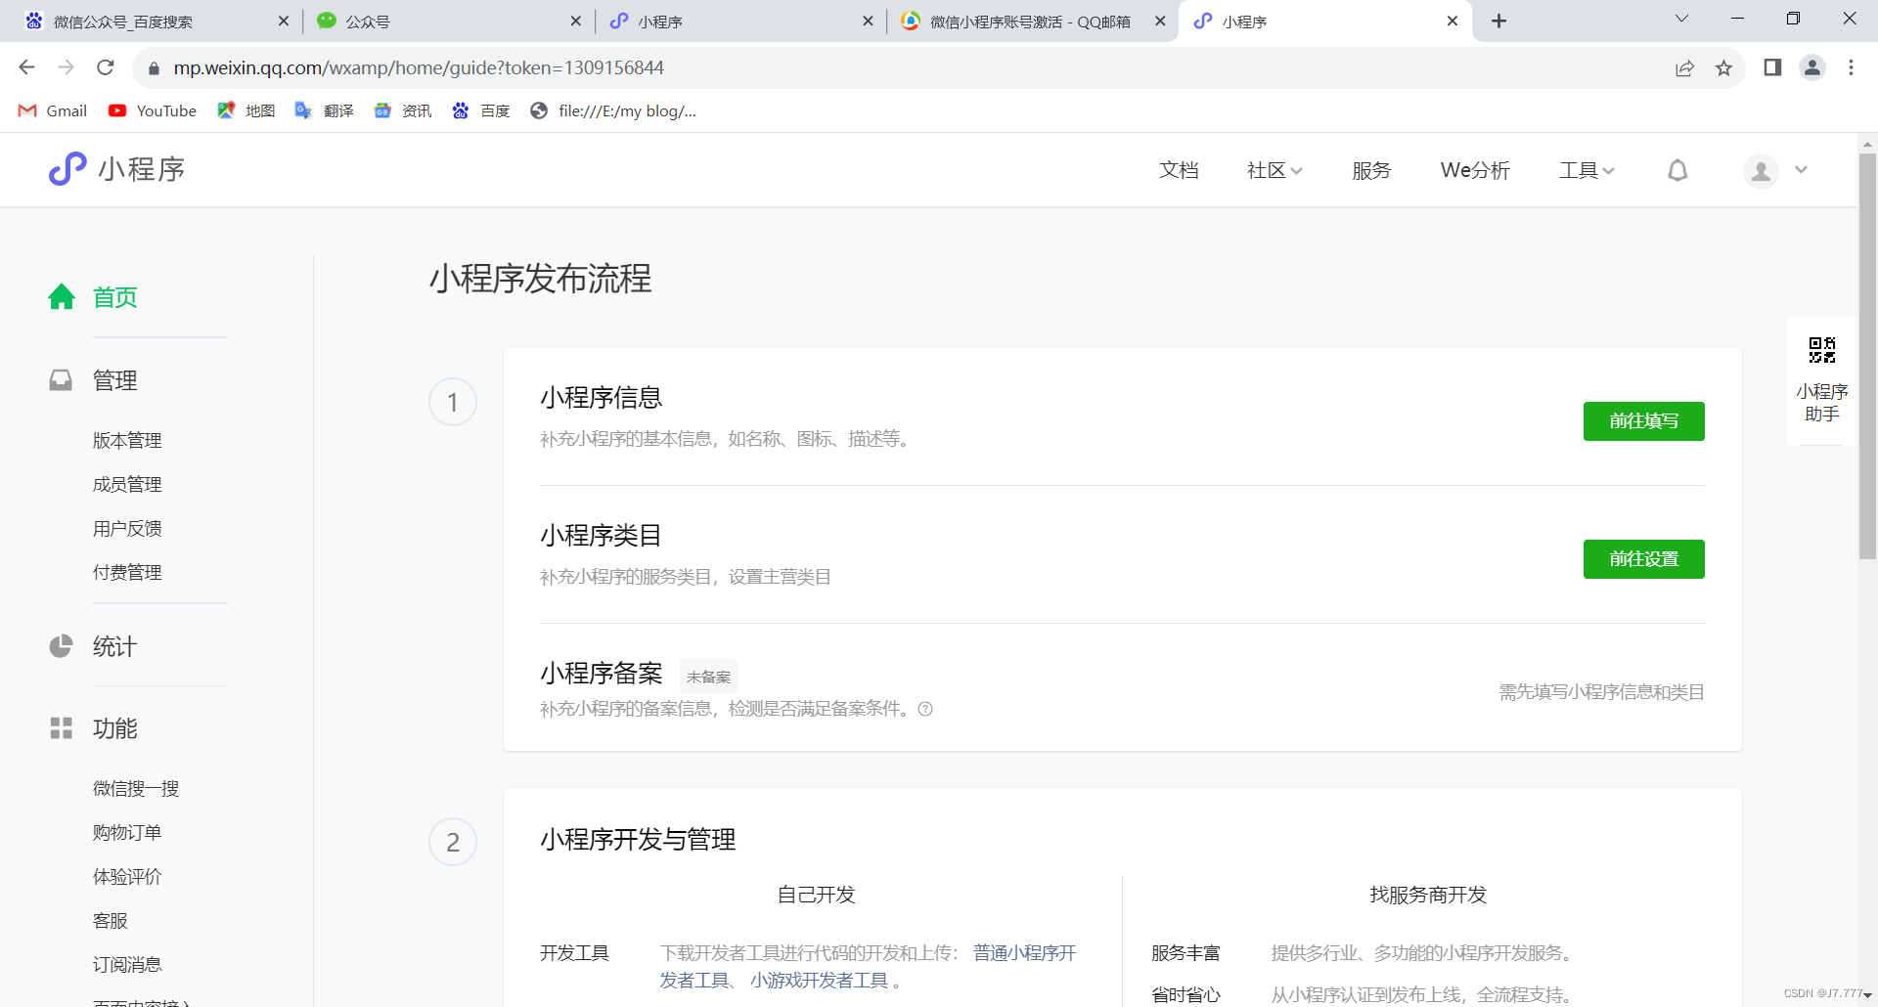This screenshot has height=1007, width=1878.
Task: Click the 未备案 status tag
Action: (x=708, y=677)
